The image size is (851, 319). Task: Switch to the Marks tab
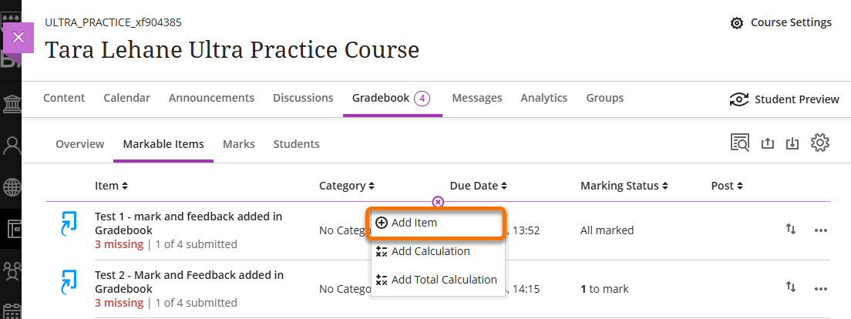pyautogui.click(x=238, y=144)
